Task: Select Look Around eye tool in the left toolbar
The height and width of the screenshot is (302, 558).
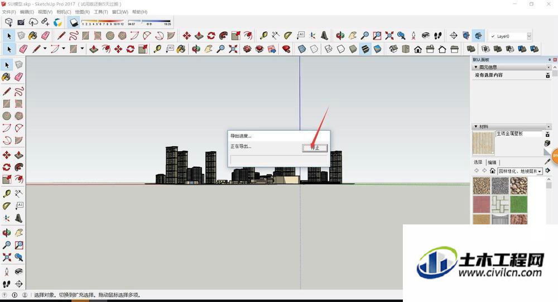Action: point(19,272)
